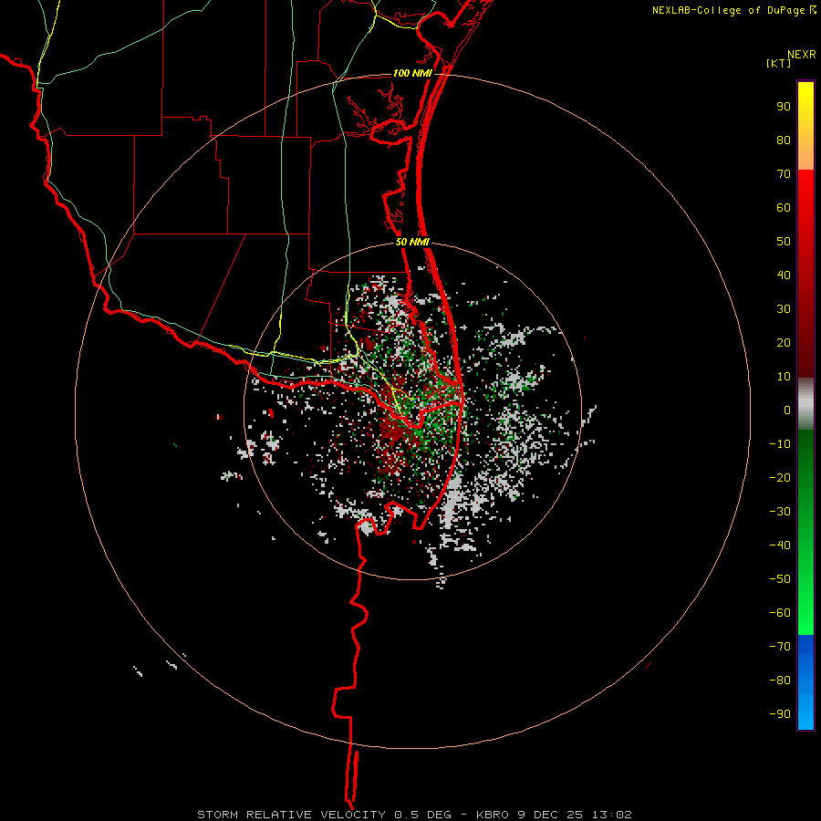Click the Storm Relative Velocity caption text

coord(414,815)
